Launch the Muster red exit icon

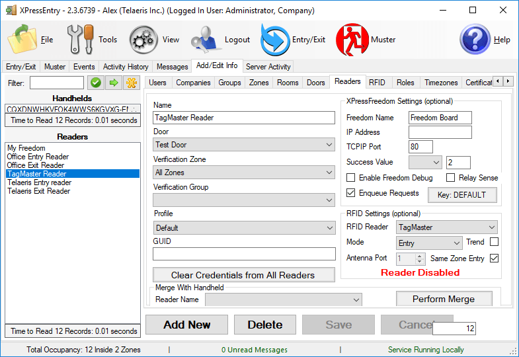[352, 40]
